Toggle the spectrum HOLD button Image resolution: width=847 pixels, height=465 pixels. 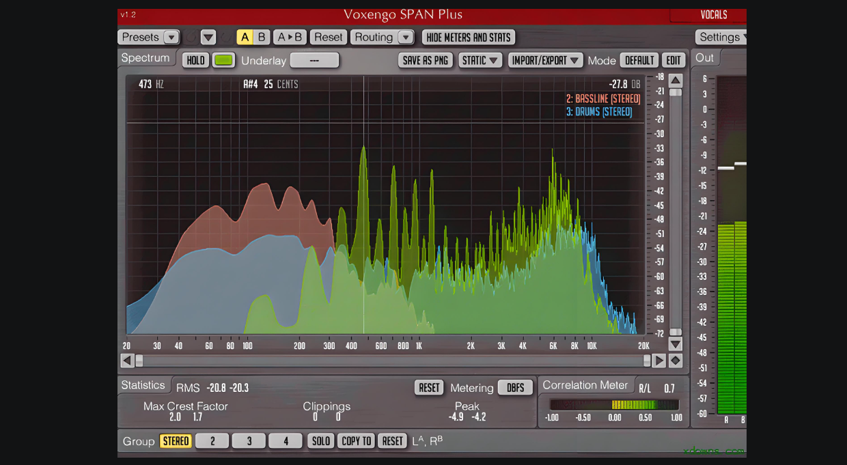pyautogui.click(x=195, y=60)
